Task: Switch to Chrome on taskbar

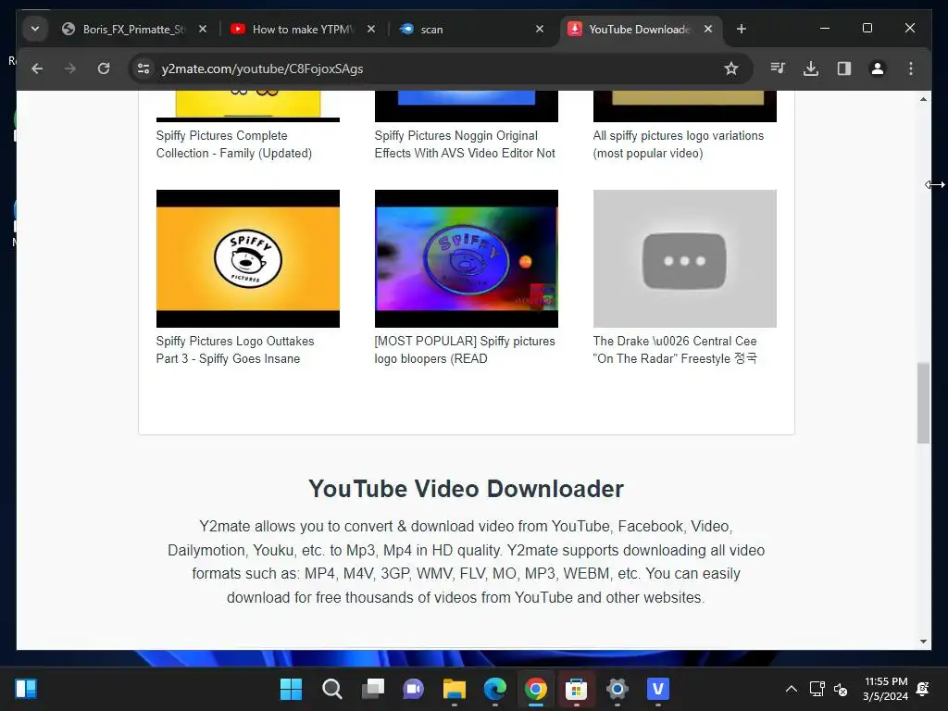Action: 536,689
